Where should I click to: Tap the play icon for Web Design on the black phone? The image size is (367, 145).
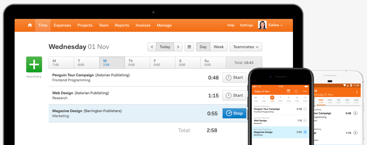click(x=305, y=121)
